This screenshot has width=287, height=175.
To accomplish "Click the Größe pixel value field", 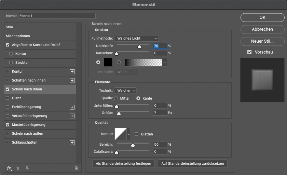I will [160, 113].
